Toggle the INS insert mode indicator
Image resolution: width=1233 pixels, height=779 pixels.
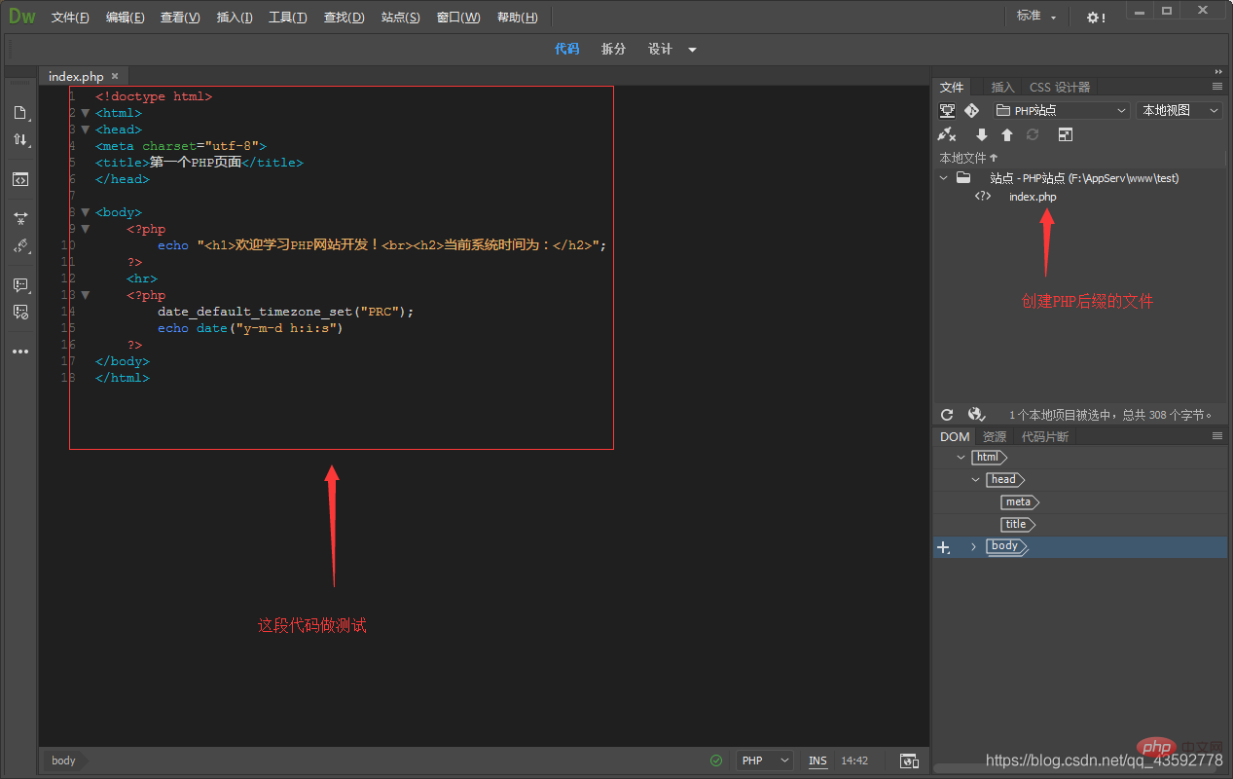817,760
